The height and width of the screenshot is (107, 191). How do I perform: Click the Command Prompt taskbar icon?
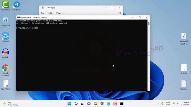tap(122, 103)
